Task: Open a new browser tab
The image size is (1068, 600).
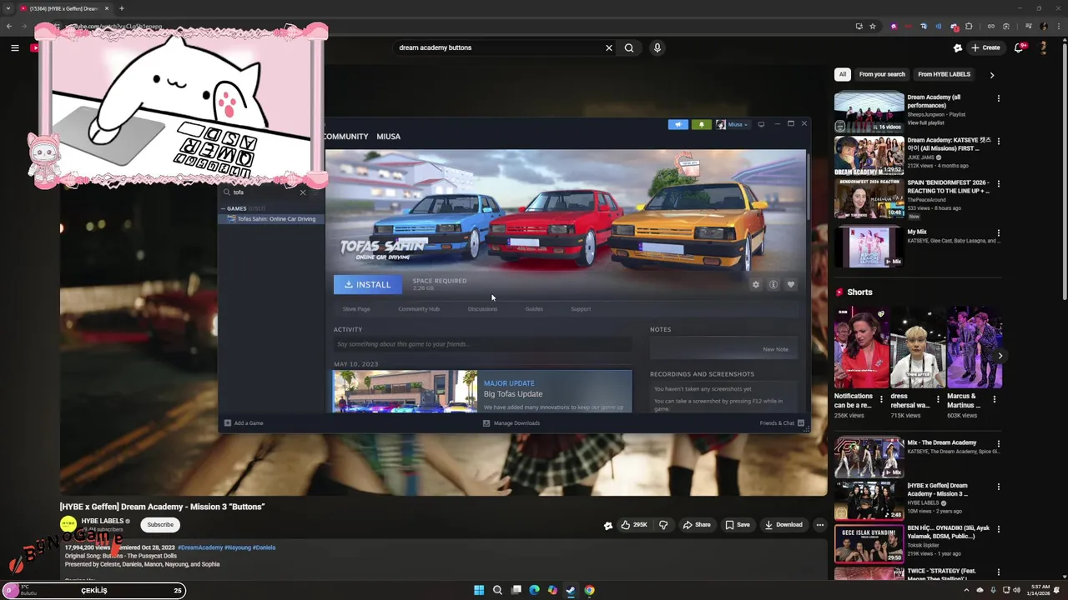Action: [121, 8]
